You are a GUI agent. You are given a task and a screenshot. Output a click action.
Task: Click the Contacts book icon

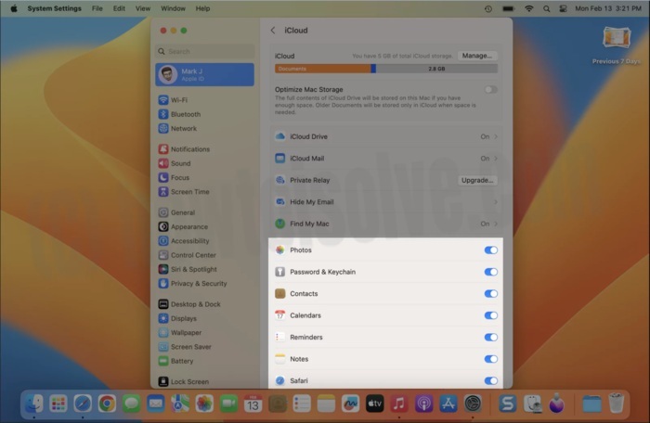[279, 293]
